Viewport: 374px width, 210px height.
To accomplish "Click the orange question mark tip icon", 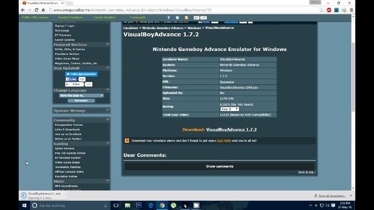I will [x=127, y=141].
